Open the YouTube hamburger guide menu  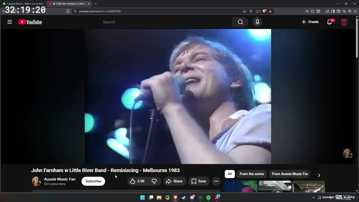click(10, 22)
